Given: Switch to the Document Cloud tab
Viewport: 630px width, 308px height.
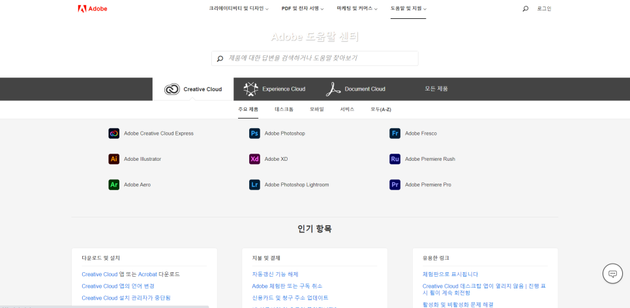Looking at the screenshot, I should click(355, 89).
